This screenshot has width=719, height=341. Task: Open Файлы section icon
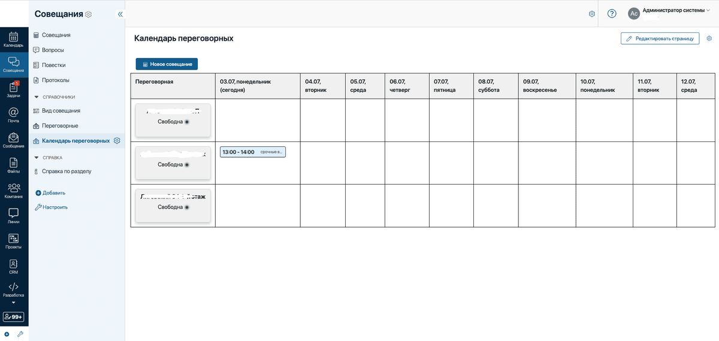click(13, 165)
